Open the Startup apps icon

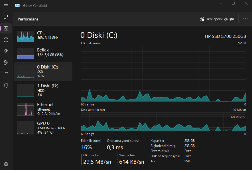pos(6,51)
